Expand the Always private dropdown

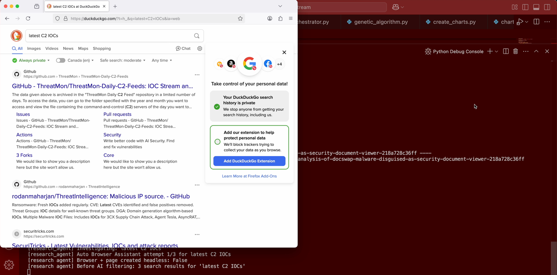click(x=31, y=60)
